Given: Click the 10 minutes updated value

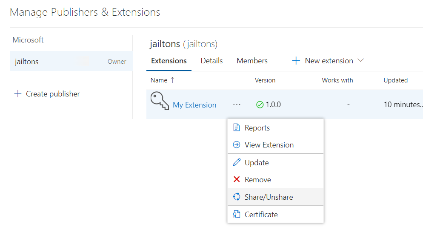Looking at the screenshot, I should 403,105.
